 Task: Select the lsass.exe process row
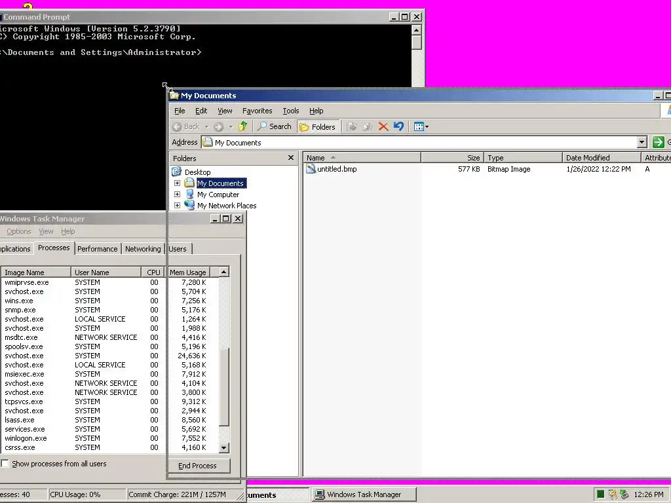tap(109, 420)
